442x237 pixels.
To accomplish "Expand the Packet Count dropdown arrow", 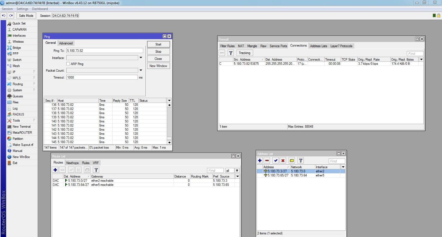I will pos(141,71).
